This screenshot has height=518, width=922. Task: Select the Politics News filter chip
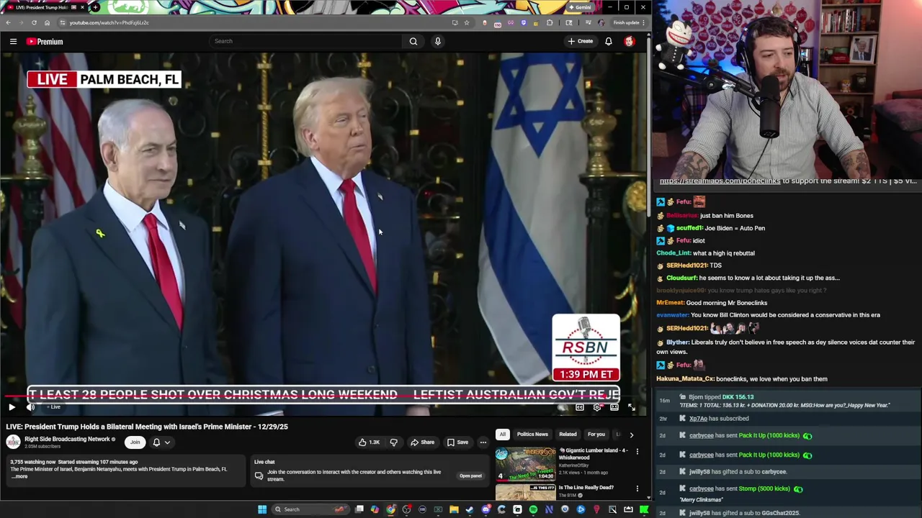(x=532, y=435)
